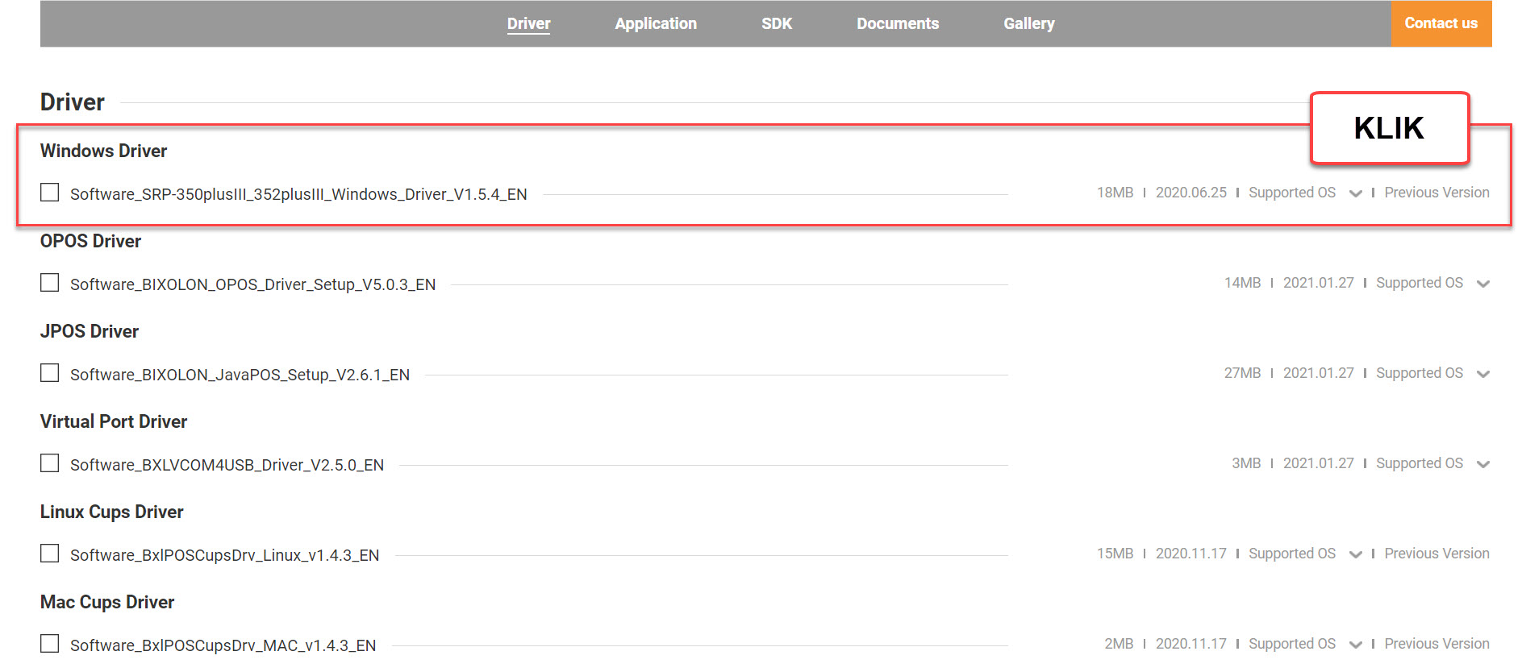Open Software_SRP-350plusIII Windows Driver file link
The width and height of the screenshot is (1522, 672).
298,194
